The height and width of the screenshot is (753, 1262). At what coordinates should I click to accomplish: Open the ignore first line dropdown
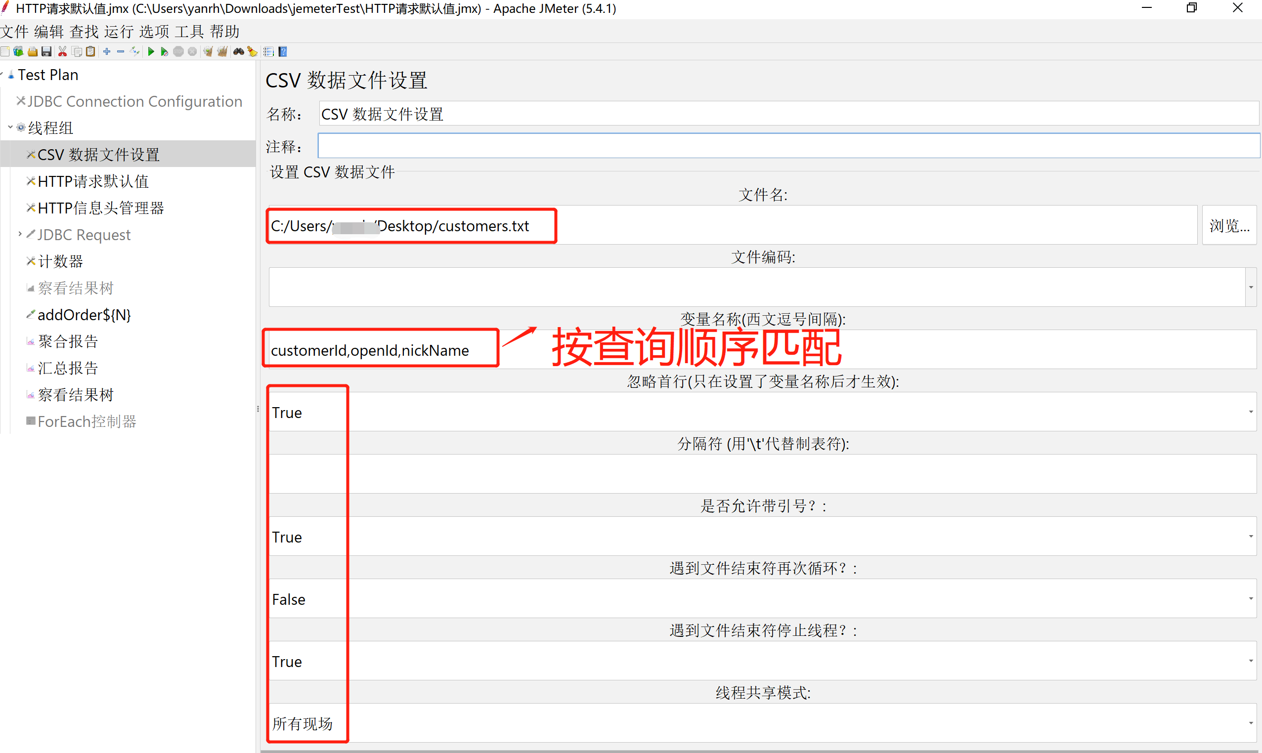[x=1250, y=412]
